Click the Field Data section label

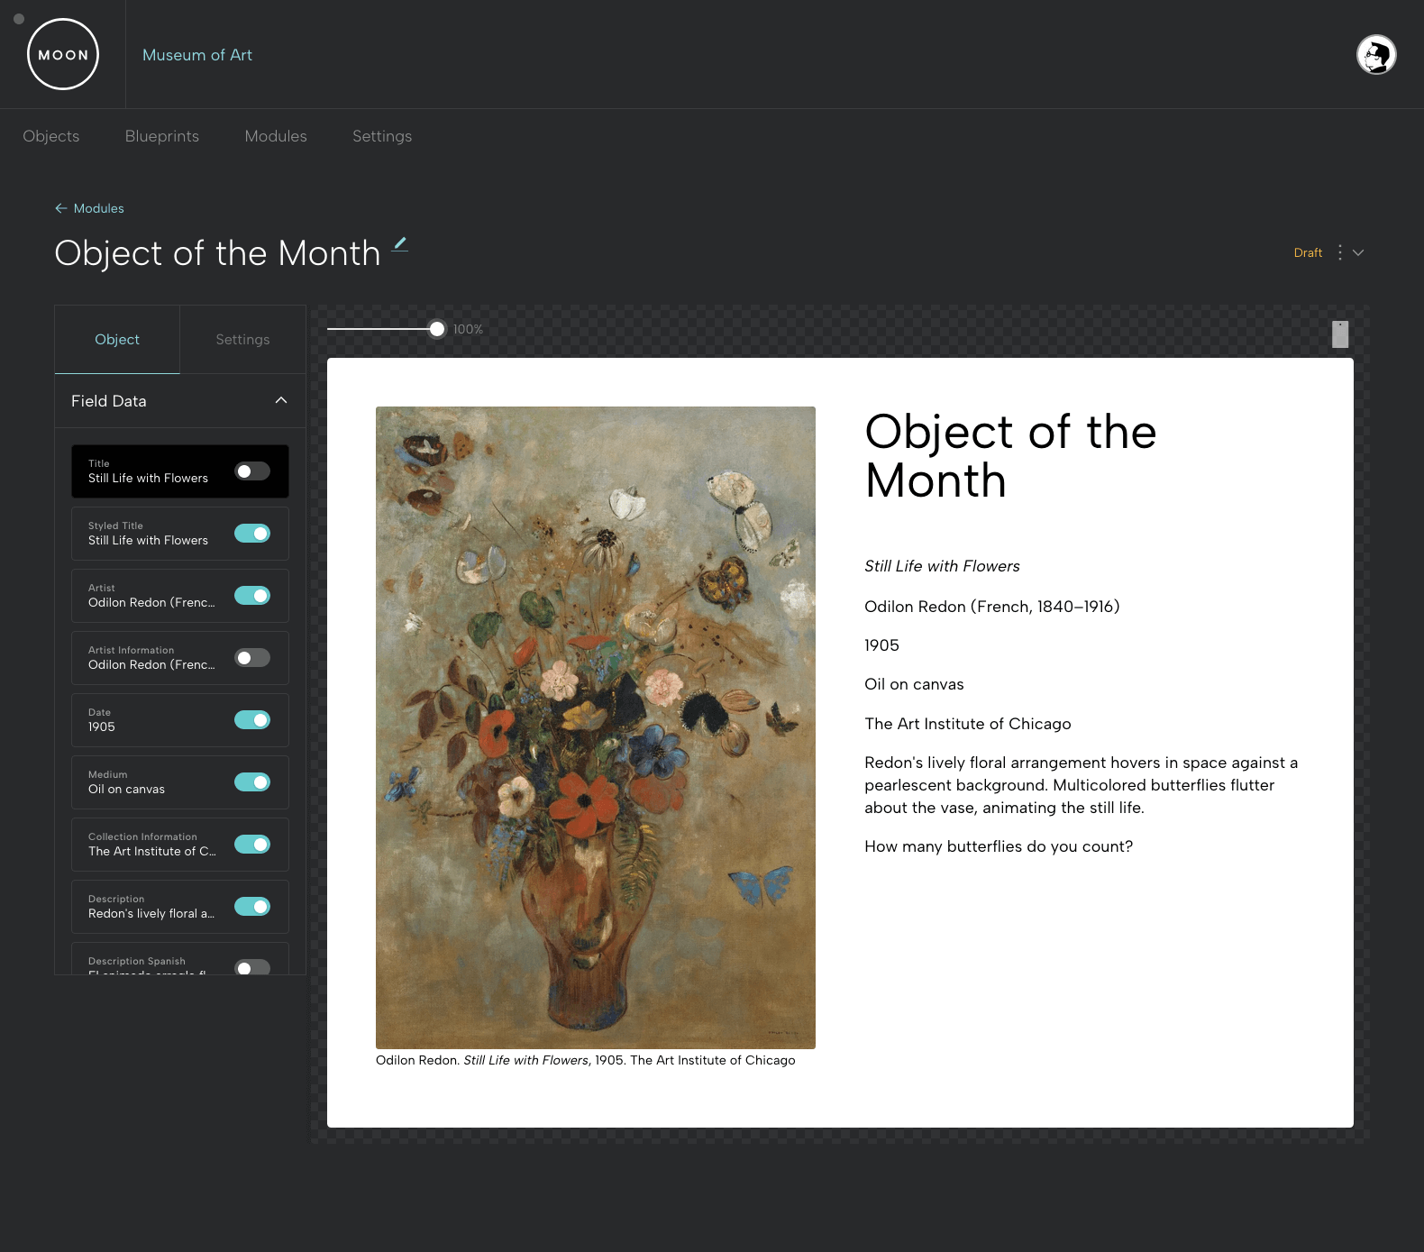109,401
